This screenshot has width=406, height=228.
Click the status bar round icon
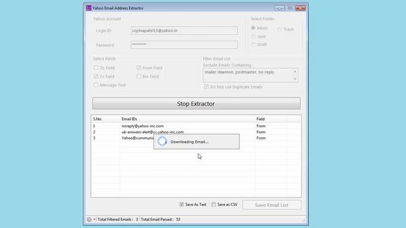[x=89, y=220]
